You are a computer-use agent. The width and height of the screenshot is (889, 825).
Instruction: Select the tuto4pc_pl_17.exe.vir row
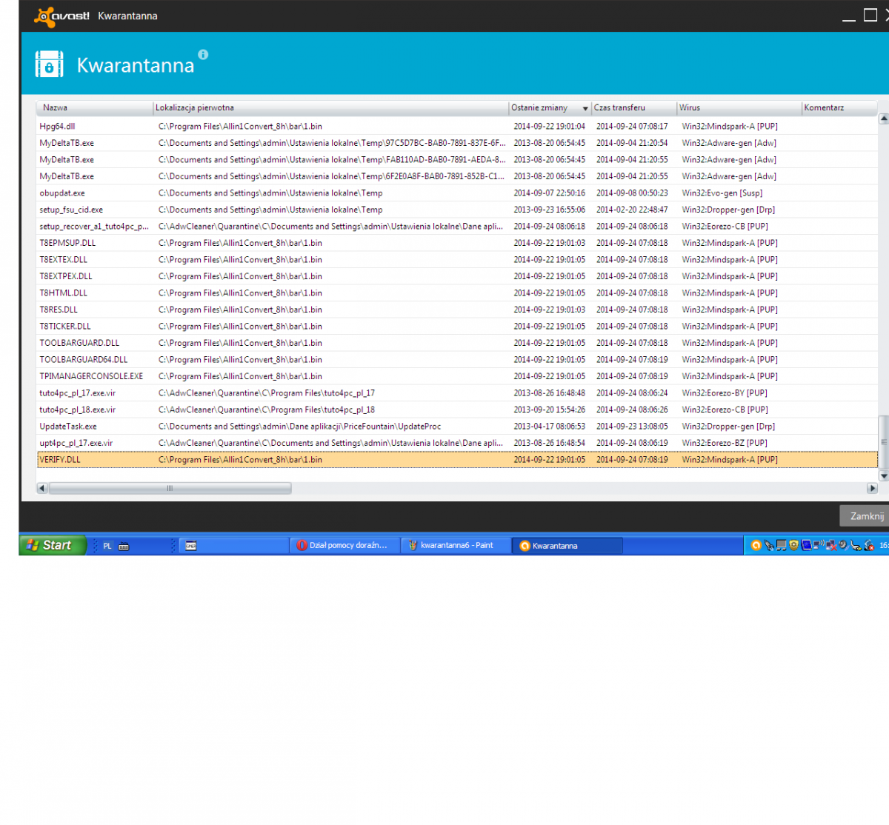pos(457,393)
